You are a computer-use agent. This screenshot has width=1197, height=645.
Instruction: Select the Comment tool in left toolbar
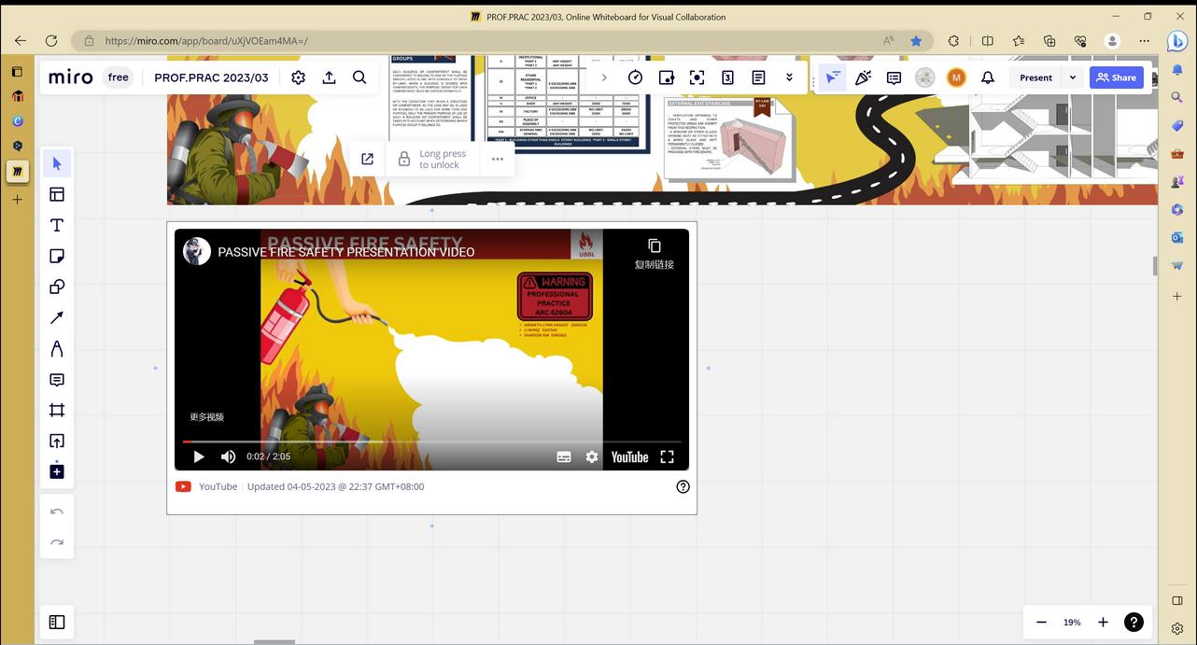[57, 380]
